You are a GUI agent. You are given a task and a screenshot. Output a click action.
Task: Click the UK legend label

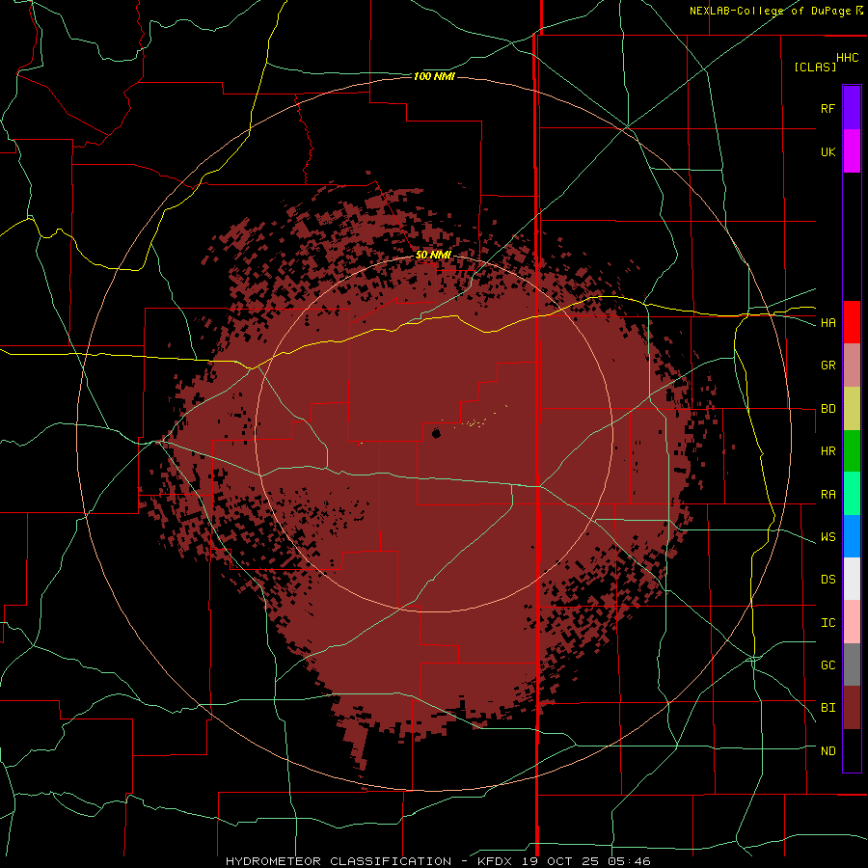pos(828,151)
